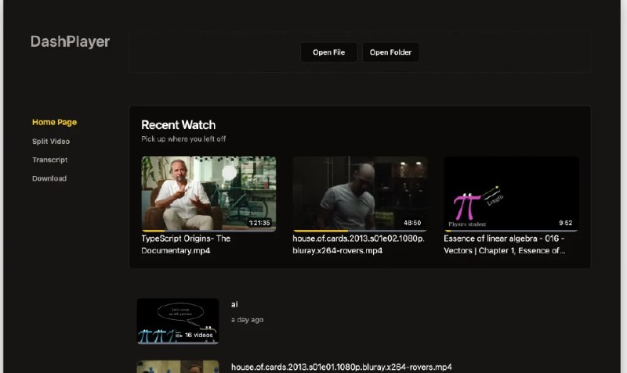Click the 1:21:35 duration badge
Screen dimensions: 627x373
click(x=259, y=223)
